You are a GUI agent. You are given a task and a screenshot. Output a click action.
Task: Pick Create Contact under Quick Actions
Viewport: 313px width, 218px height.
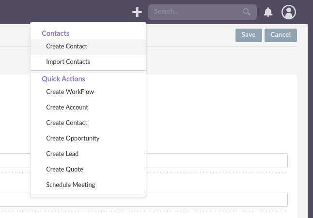tap(66, 123)
